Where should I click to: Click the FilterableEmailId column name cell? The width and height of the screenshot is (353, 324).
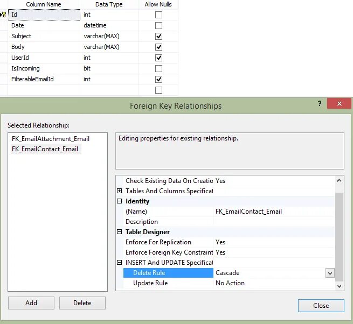click(x=44, y=79)
